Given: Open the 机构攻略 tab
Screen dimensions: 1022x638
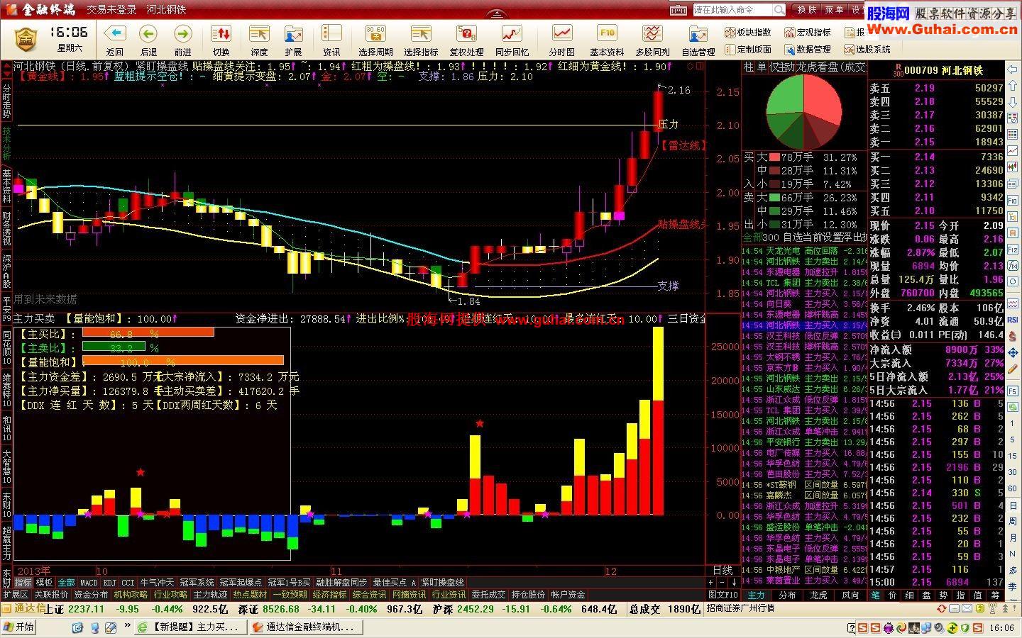Looking at the screenshot, I should click(131, 595).
